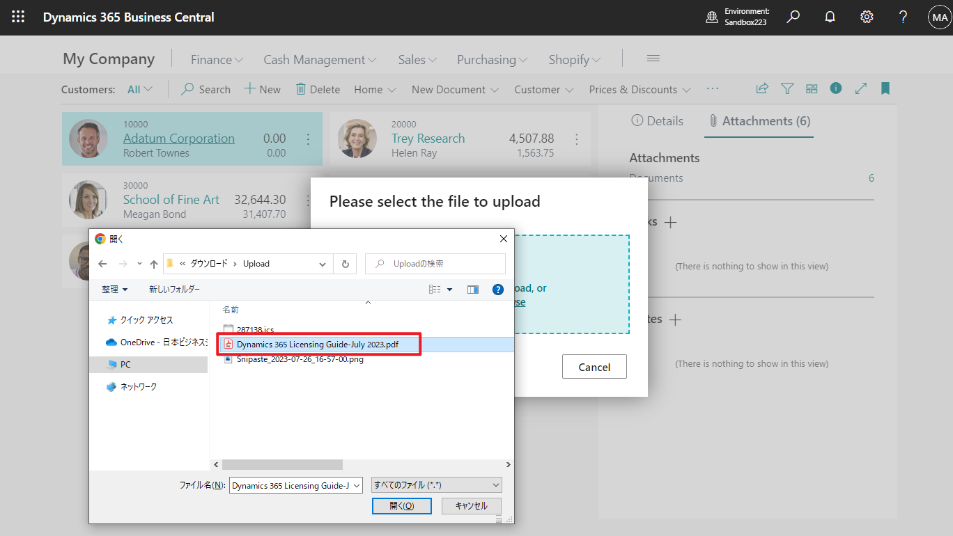
Task: Toggle the bookmark for the Customers page
Action: (885, 88)
